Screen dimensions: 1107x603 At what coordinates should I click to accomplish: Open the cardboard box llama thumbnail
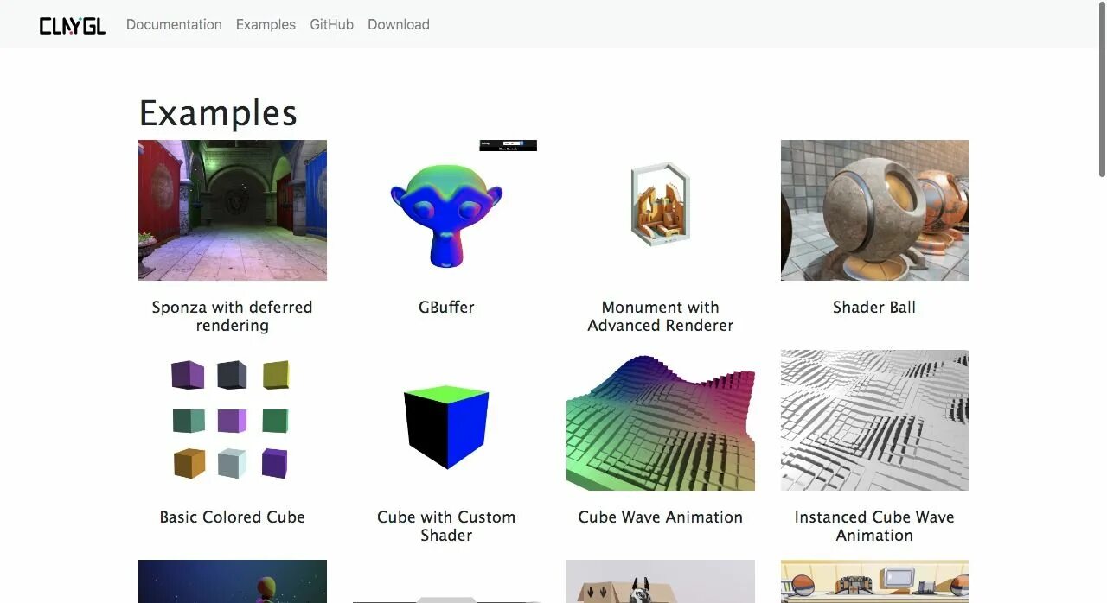pos(661,581)
